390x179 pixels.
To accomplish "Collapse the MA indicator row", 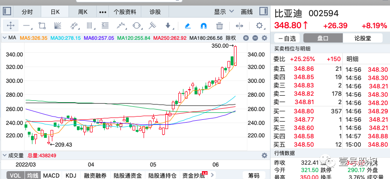I will (4, 38).
